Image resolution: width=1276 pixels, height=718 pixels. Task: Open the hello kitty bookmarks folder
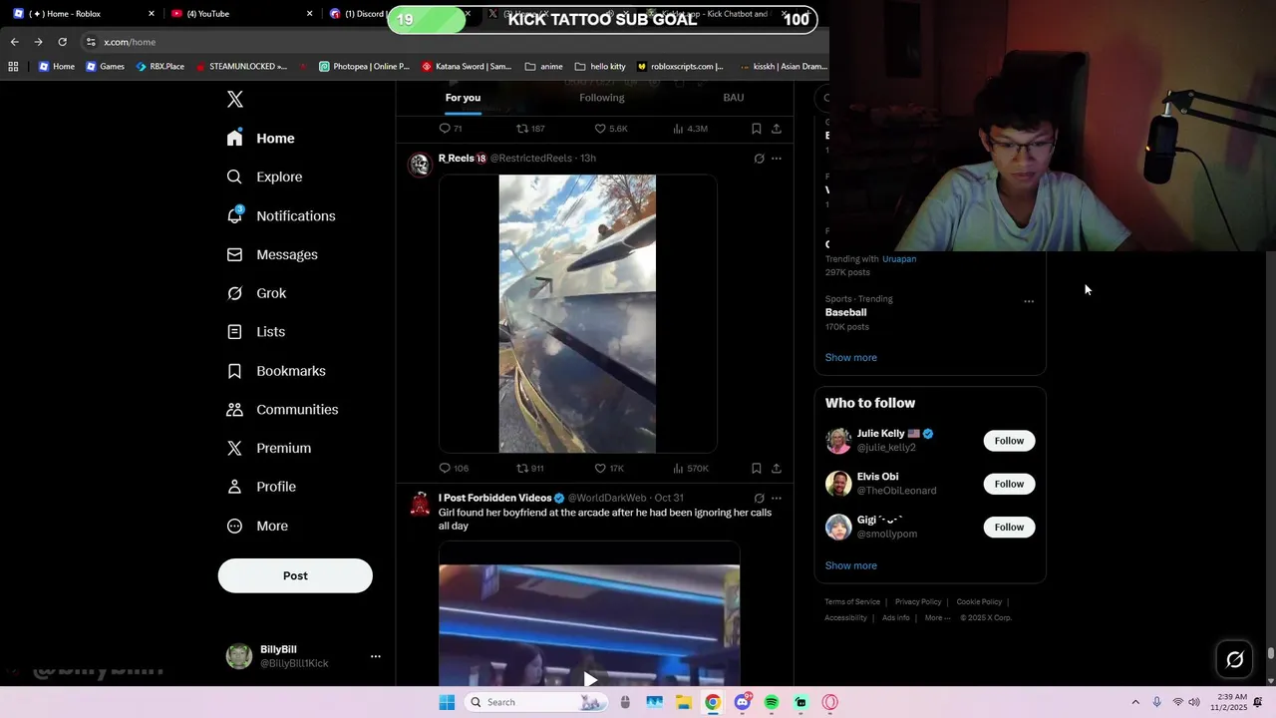coord(600,67)
